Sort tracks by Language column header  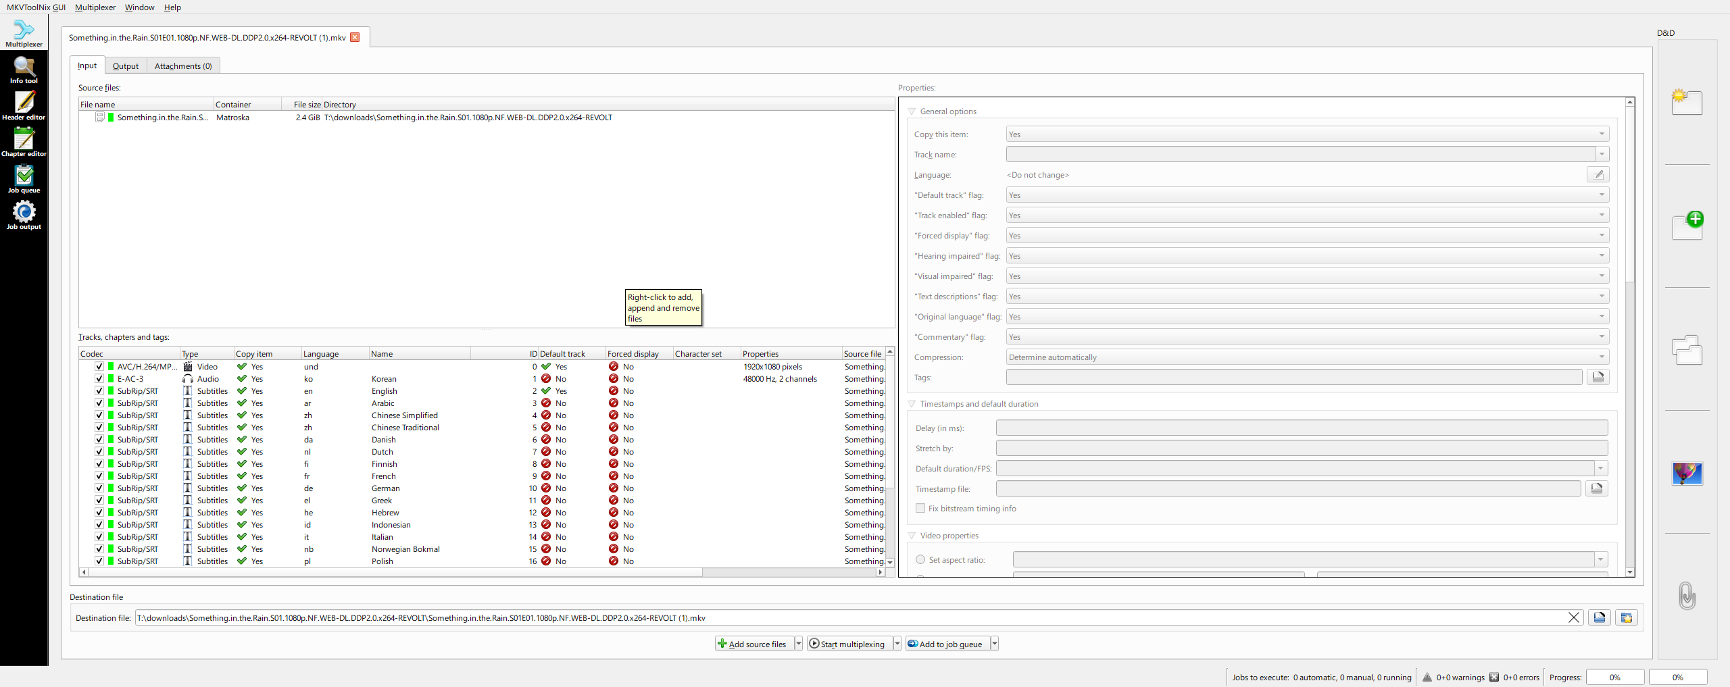[x=335, y=353]
